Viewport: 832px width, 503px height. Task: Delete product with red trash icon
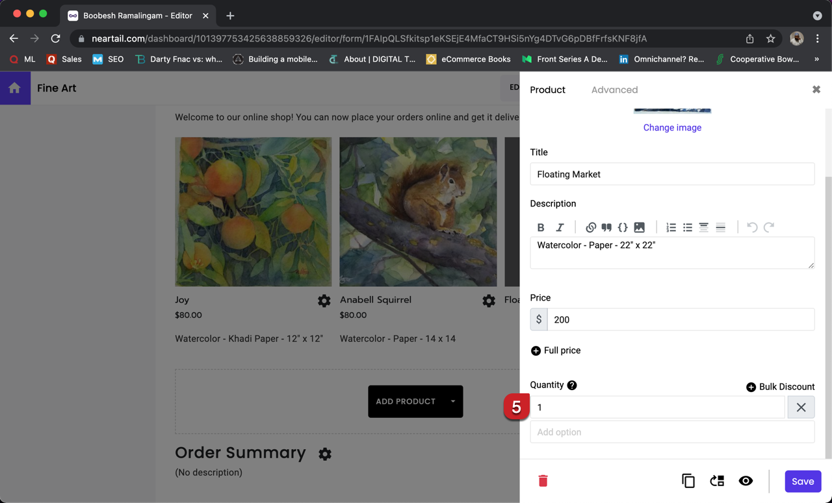[x=543, y=481]
